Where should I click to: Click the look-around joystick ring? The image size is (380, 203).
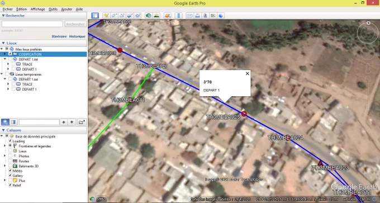coord(368,33)
